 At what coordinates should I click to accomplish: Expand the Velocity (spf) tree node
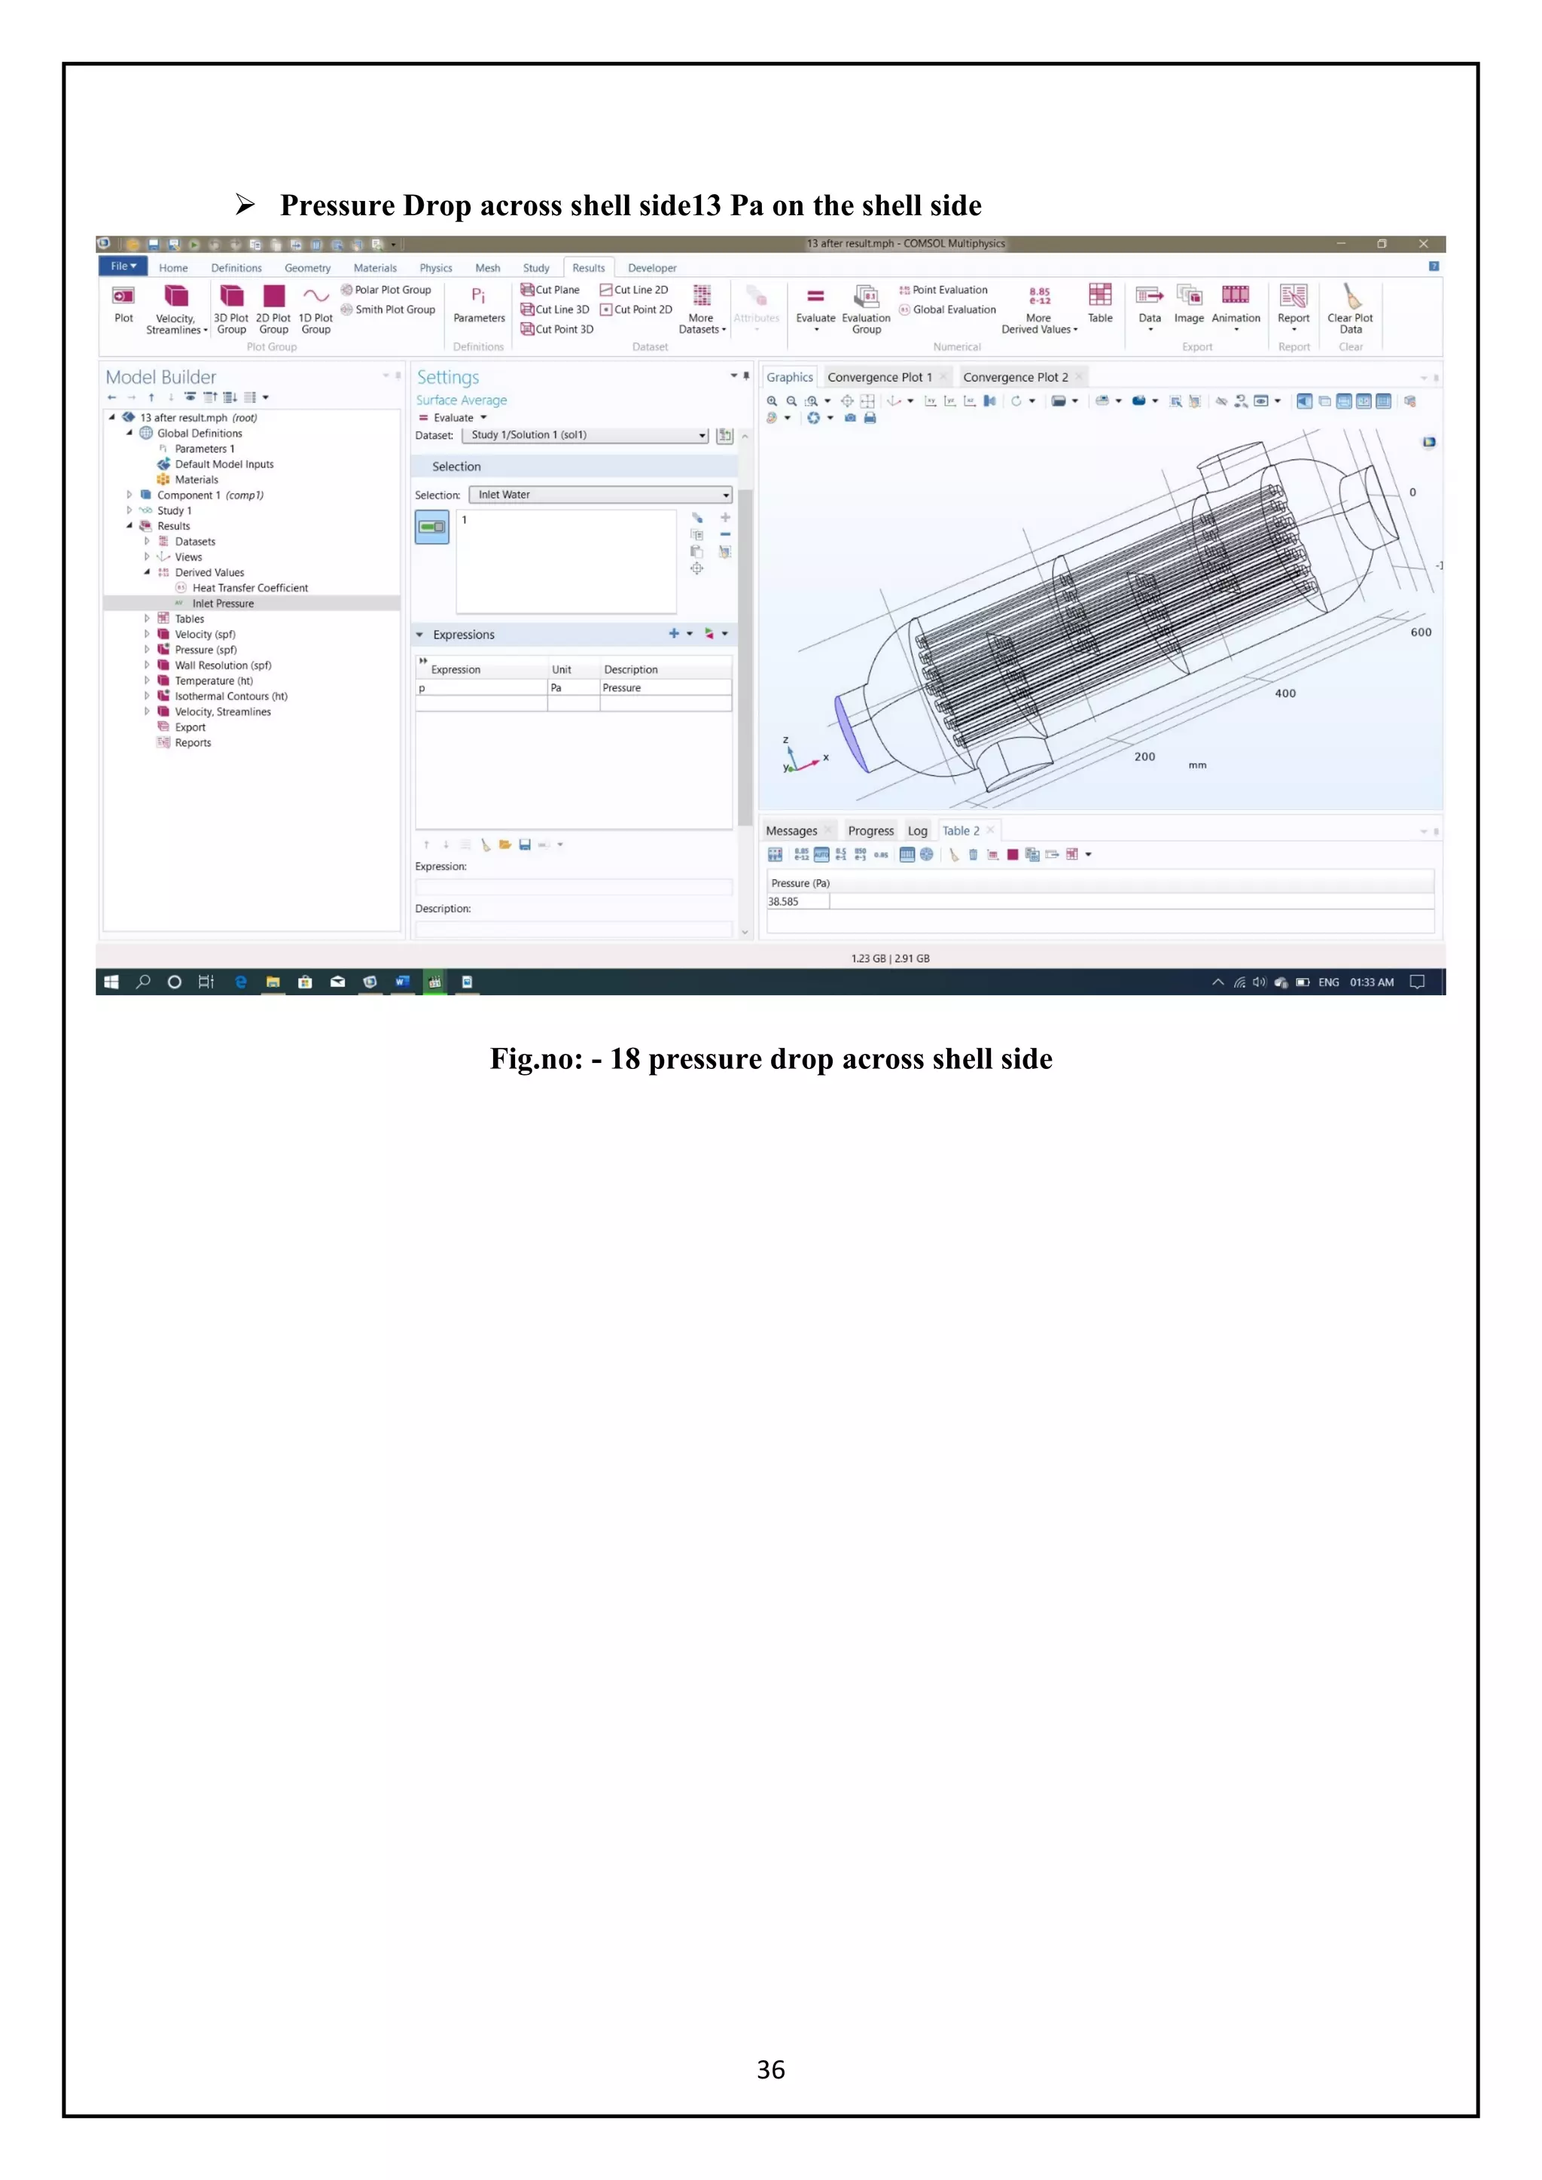(147, 635)
